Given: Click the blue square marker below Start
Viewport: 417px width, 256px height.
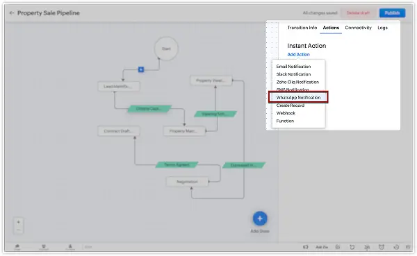Looking at the screenshot, I should pyautogui.click(x=141, y=69).
